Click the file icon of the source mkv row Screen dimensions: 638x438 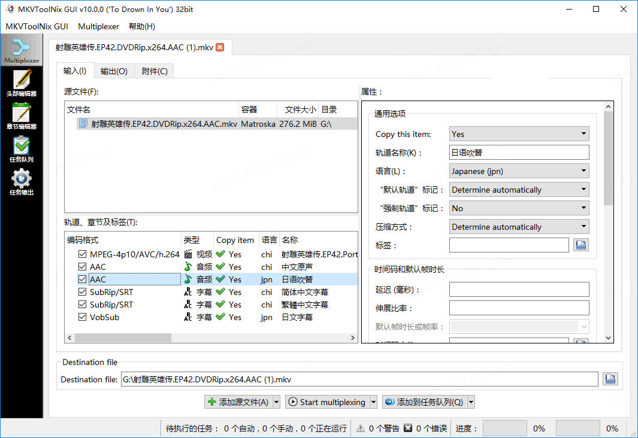pyautogui.click(x=83, y=123)
